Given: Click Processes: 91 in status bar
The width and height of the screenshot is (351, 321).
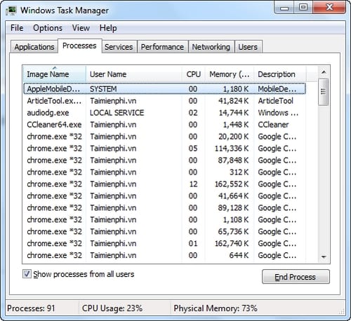Looking at the screenshot, I should pos(31,308).
